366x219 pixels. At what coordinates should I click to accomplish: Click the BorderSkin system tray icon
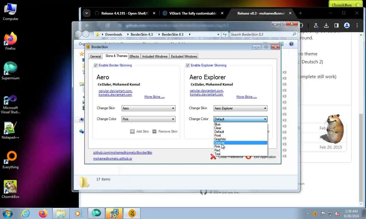tap(315, 213)
